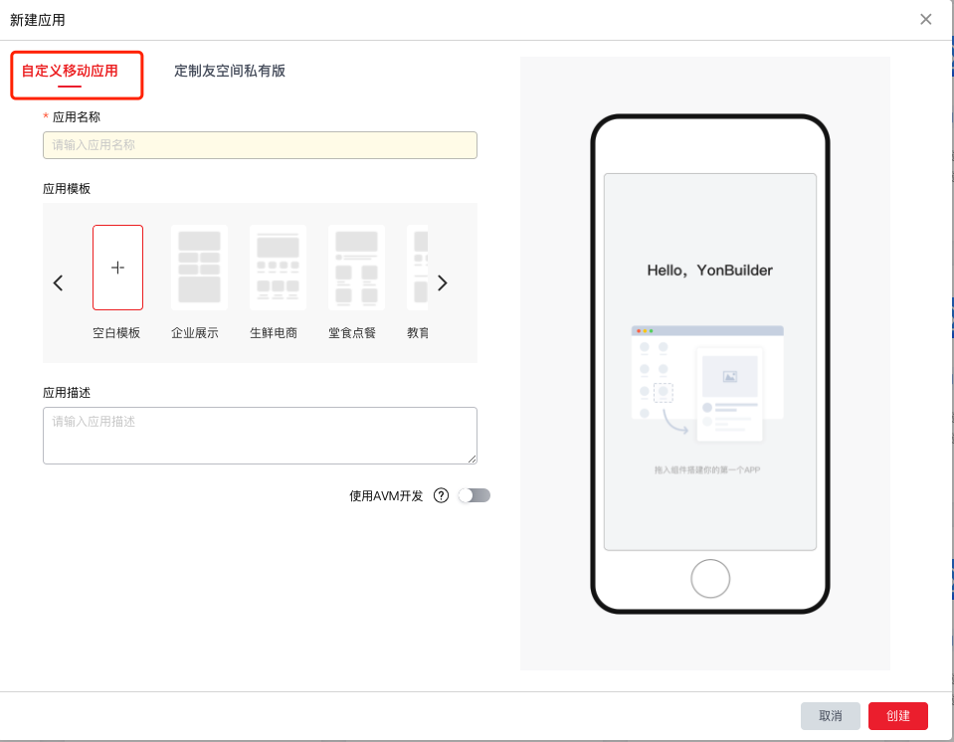
Task: Pick the partially visible 教育 template
Action: [x=418, y=268]
